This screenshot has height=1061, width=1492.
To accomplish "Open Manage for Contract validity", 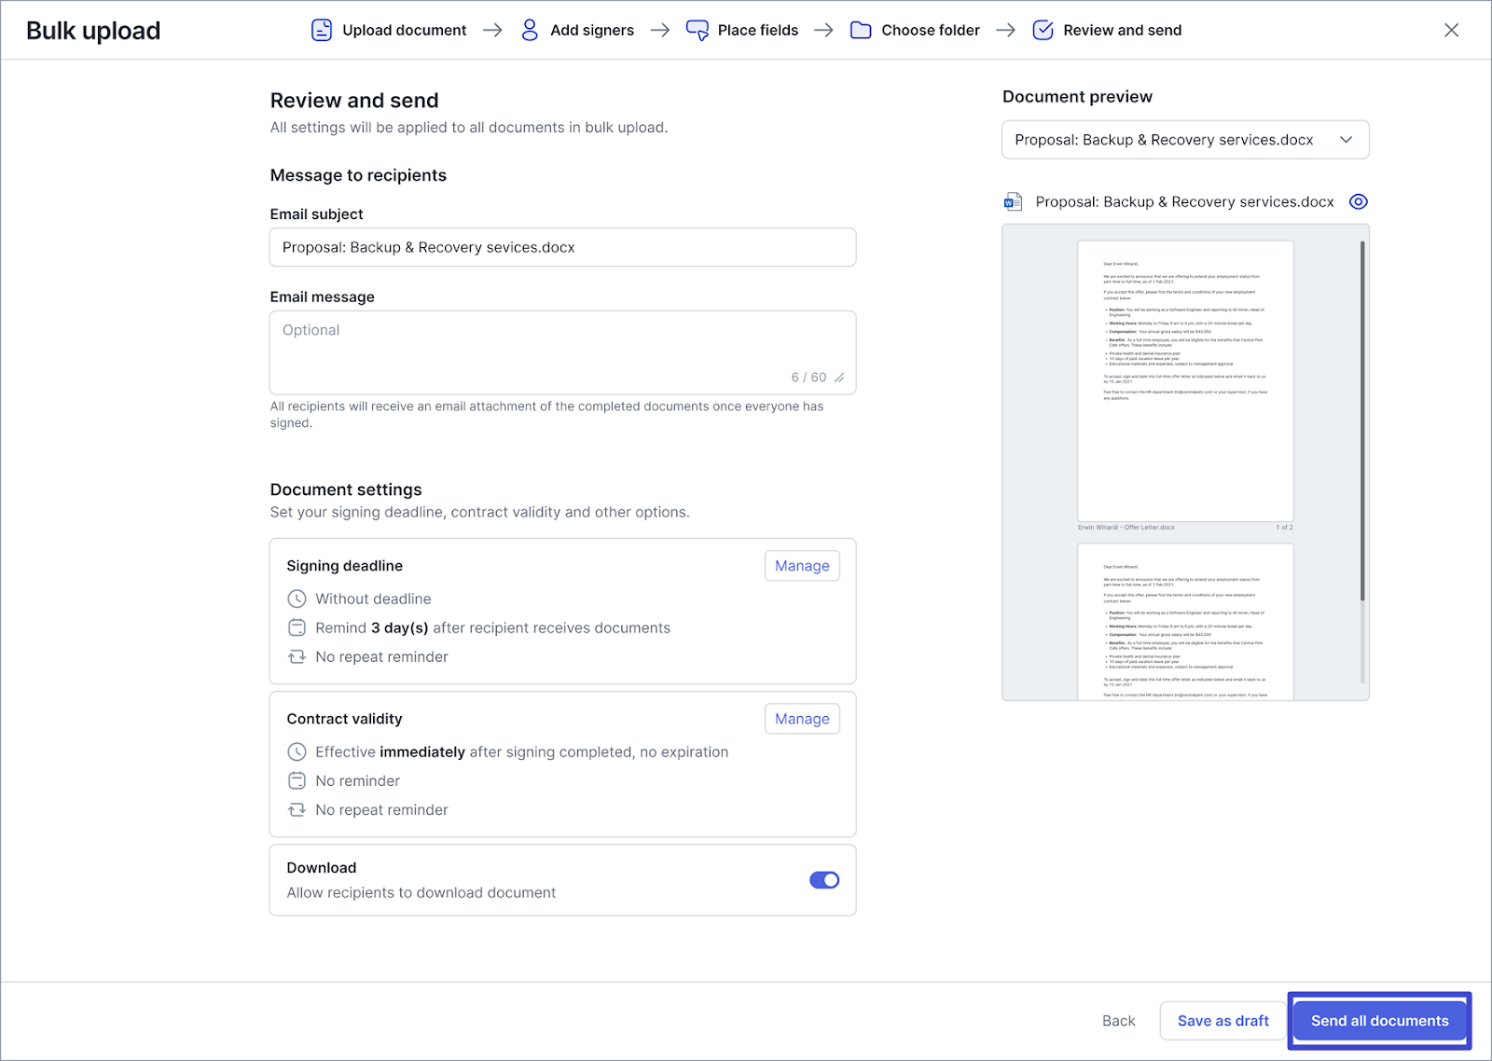I will (802, 719).
